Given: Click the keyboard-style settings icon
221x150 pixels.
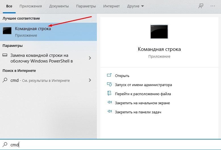Looking at the screenshot, I should (x=5, y=55).
